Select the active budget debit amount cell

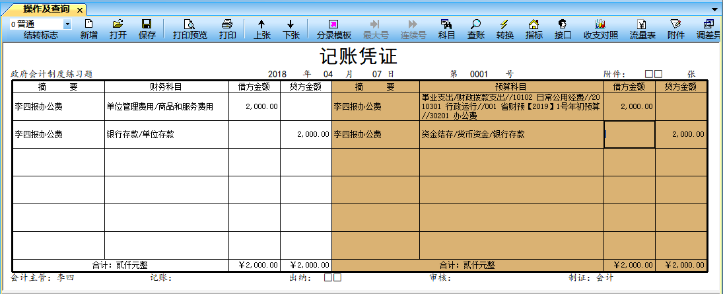point(629,135)
